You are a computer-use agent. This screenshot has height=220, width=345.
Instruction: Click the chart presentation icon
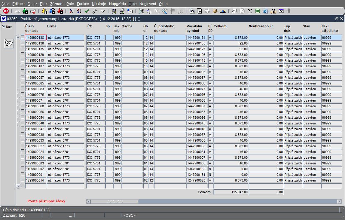coord(234,11)
